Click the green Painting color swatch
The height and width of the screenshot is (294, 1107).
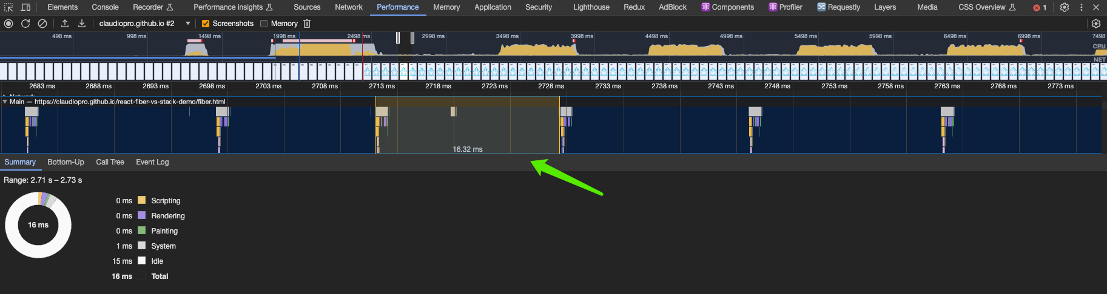141,230
